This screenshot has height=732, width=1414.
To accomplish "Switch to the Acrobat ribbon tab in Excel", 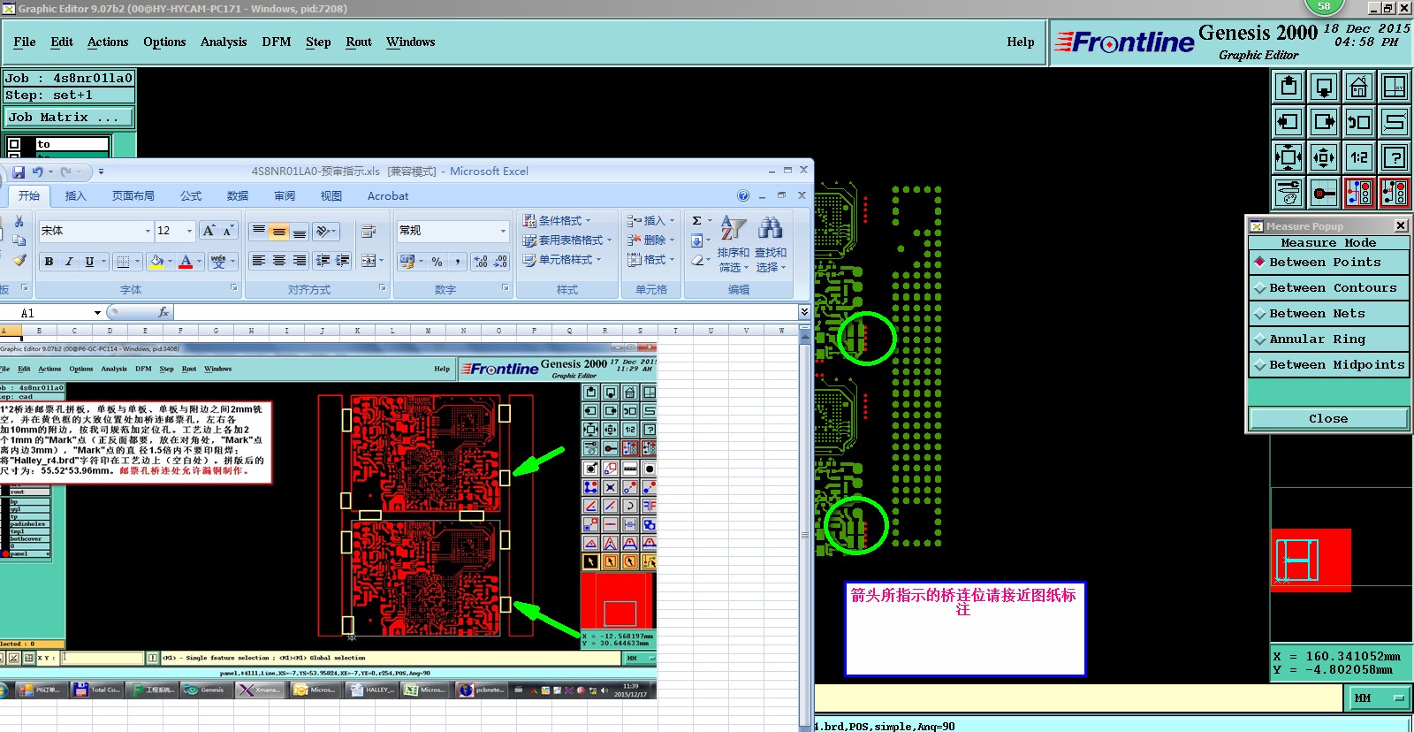I will (x=388, y=196).
